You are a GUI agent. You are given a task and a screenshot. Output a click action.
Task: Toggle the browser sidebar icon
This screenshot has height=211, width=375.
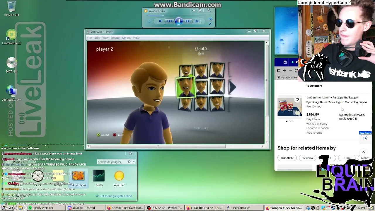279,71
